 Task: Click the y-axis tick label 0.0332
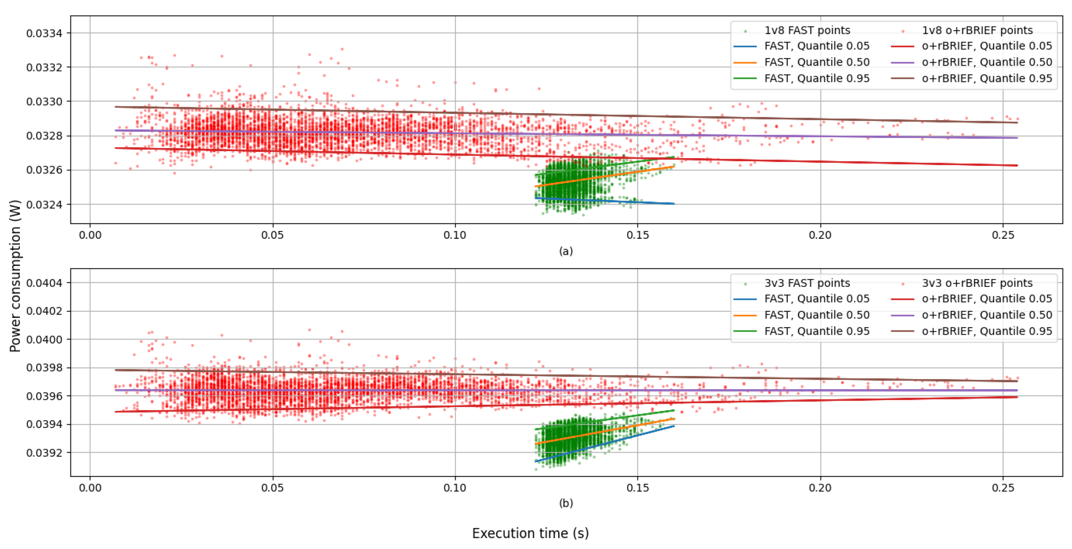[45, 67]
